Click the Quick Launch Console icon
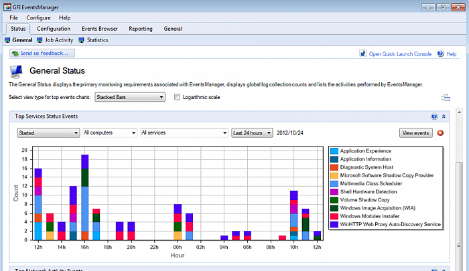 pos(363,54)
